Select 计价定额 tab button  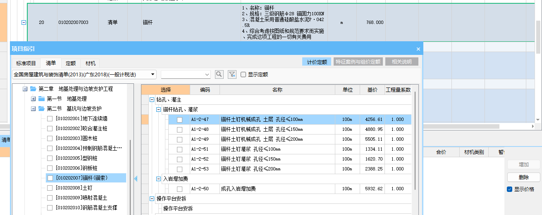pyautogui.click(x=317, y=62)
